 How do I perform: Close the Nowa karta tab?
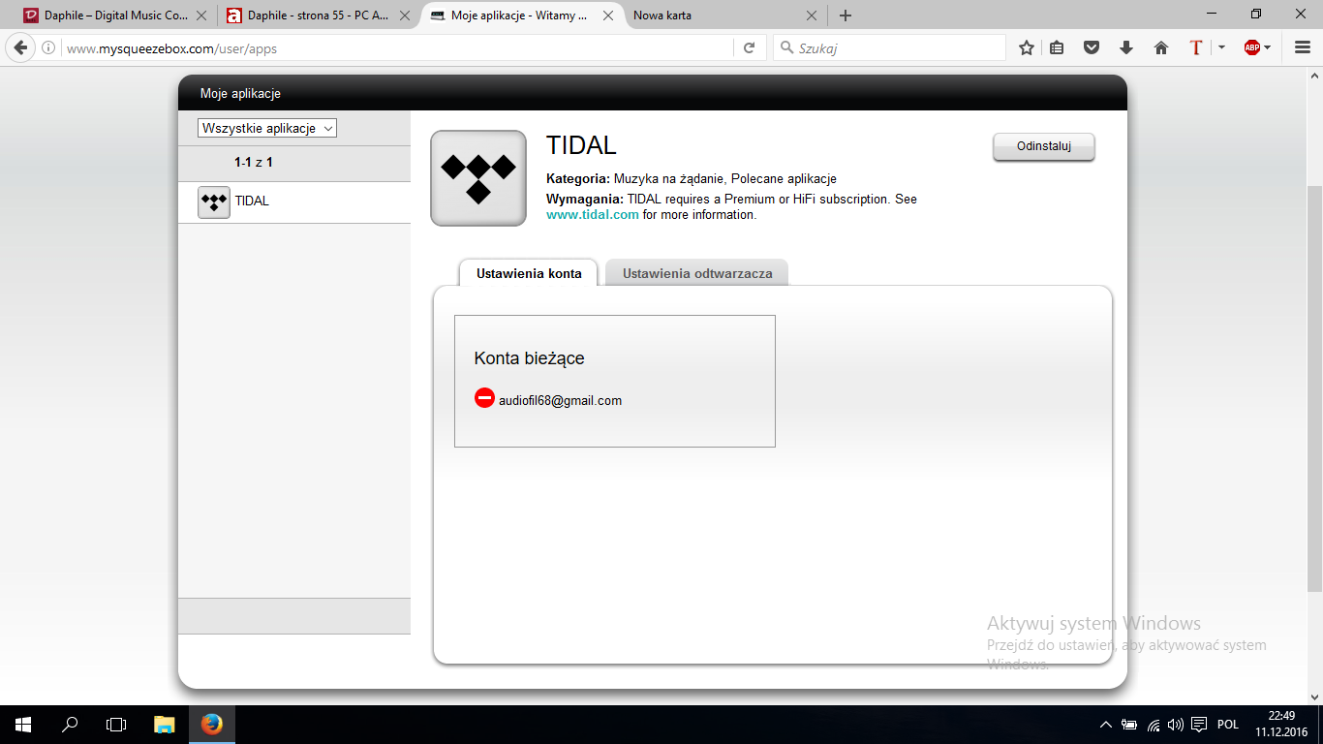pyautogui.click(x=812, y=15)
